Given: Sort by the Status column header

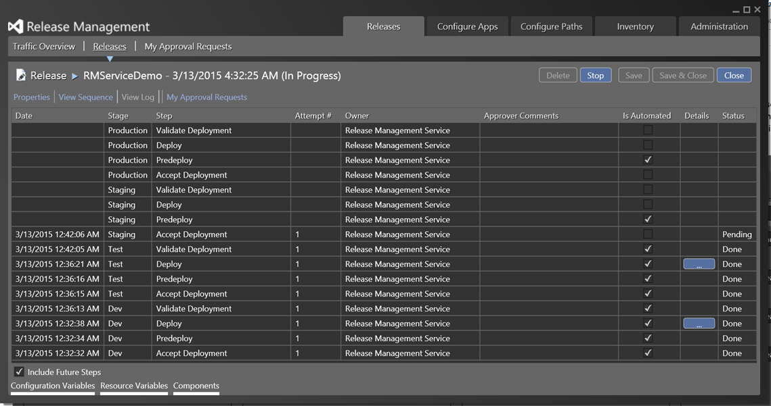Looking at the screenshot, I should tap(733, 116).
